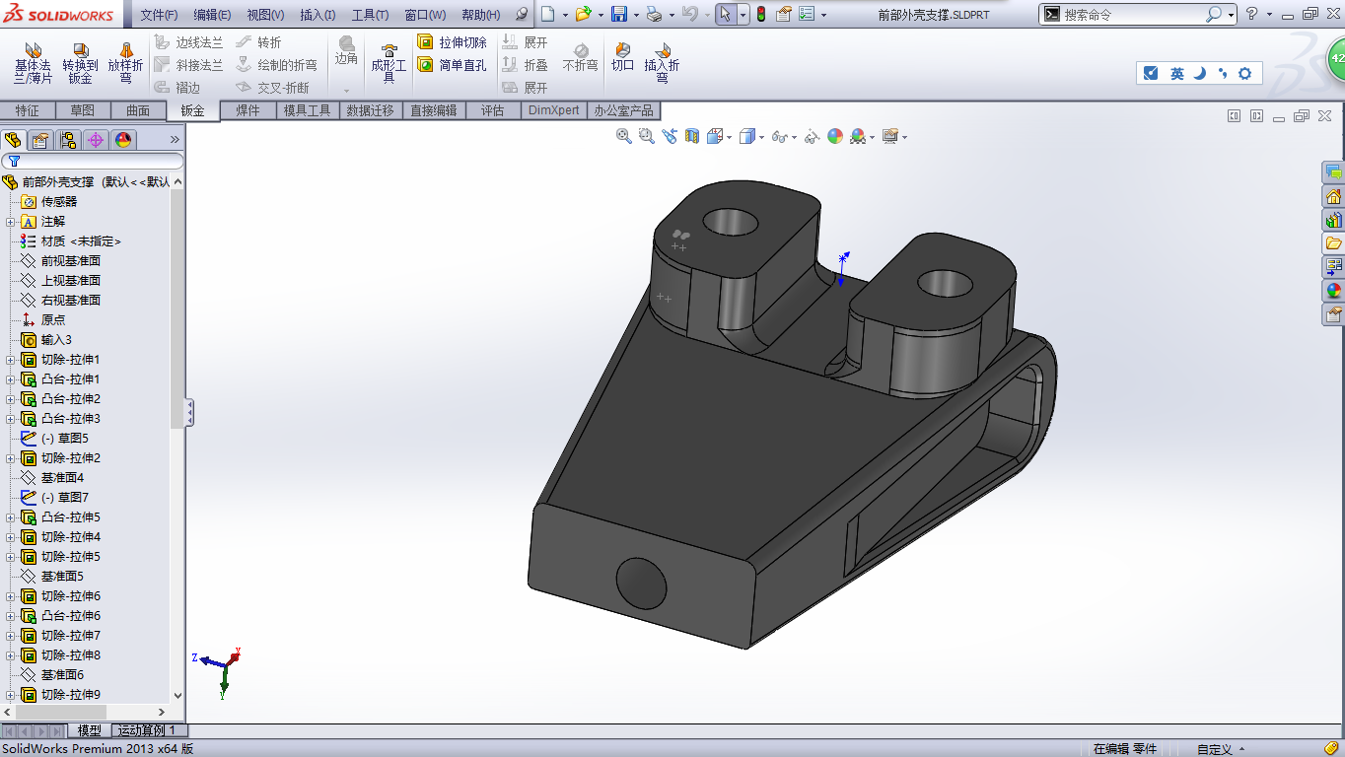
Task: Switch to the PropertyManager panel tab
Action: pyautogui.click(x=40, y=140)
